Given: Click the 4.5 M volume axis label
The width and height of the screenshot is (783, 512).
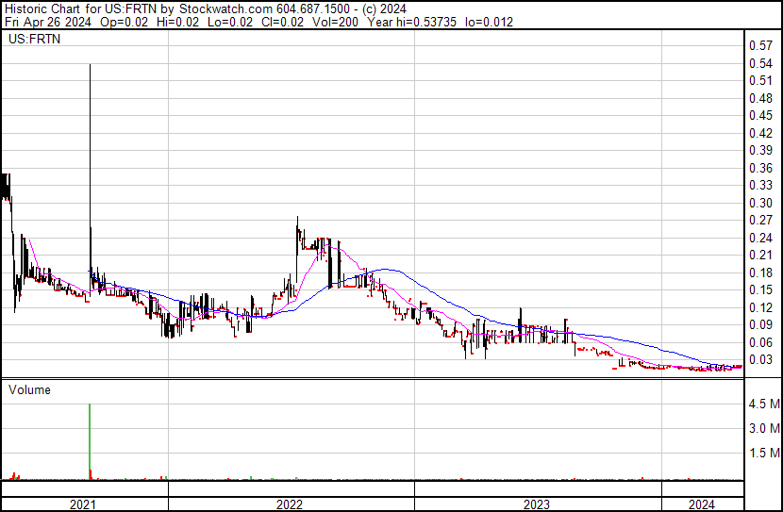Looking at the screenshot, I should point(762,405).
